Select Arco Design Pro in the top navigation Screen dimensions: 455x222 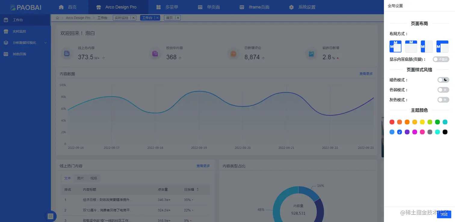tap(118, 7)
